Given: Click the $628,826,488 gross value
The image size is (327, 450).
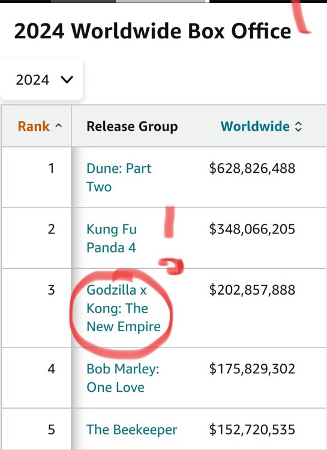Looking at the screenshot, I should (252, 168).
